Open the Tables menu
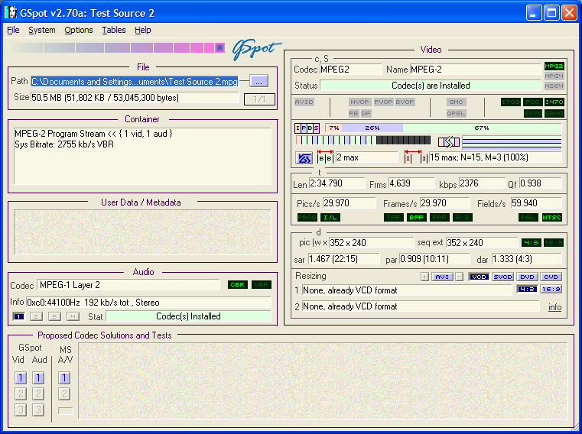Viewport: 582px width, 434px height. [x=114, y=30]
